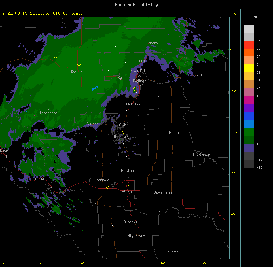The height and width of the screenshot is (267, 273).
Task: Click the white asterisk above Limestone label
Action: tap(48, 110)
